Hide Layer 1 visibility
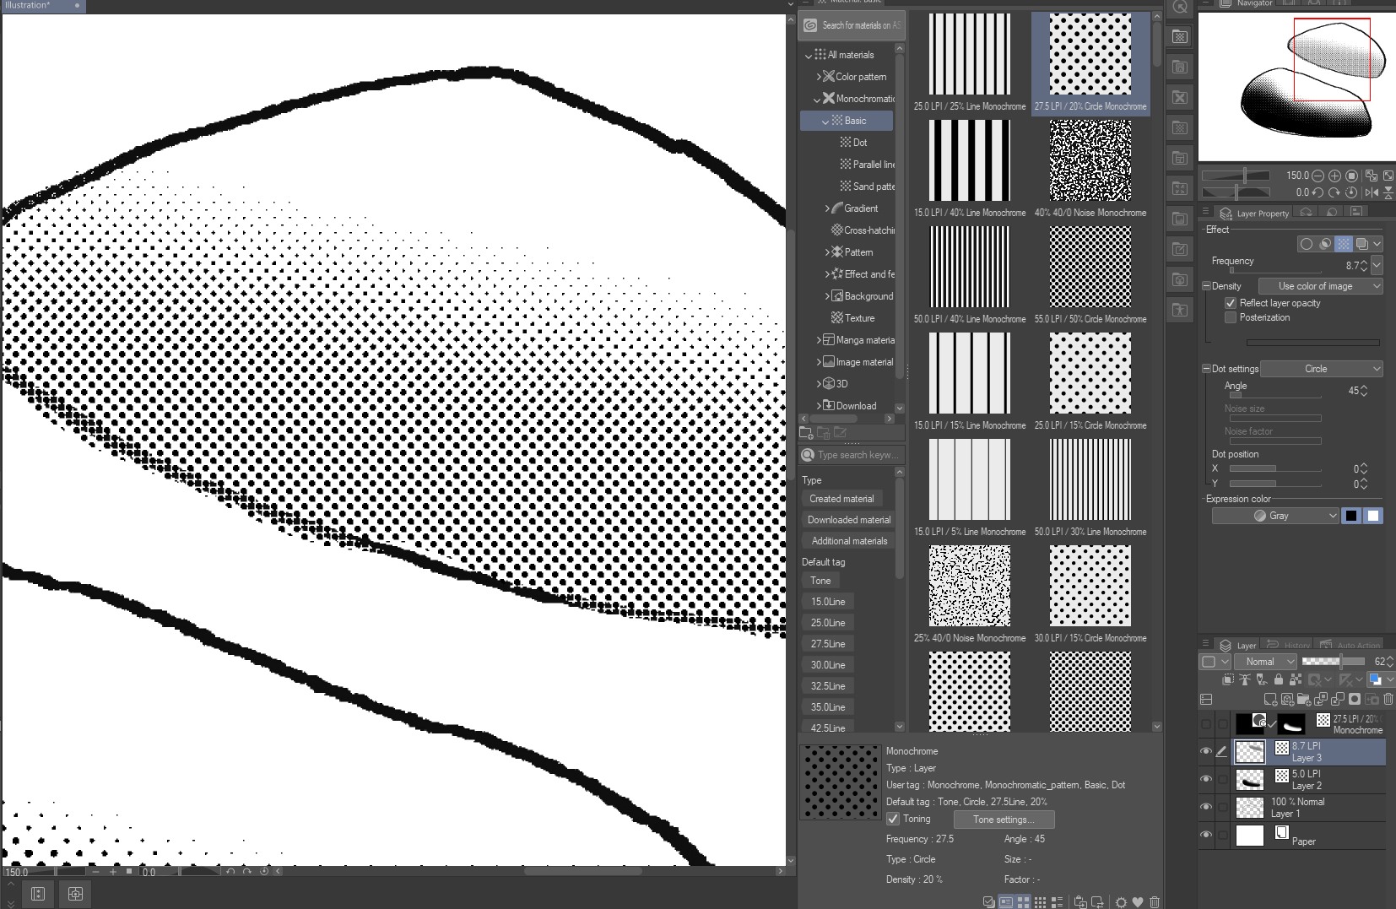 (1206, 807)
